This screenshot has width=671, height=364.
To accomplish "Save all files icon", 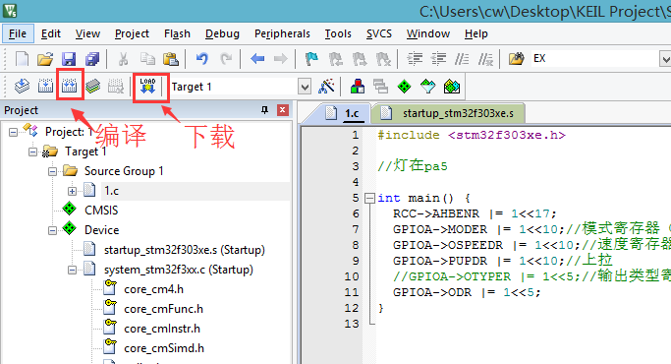I will [92, 59].
